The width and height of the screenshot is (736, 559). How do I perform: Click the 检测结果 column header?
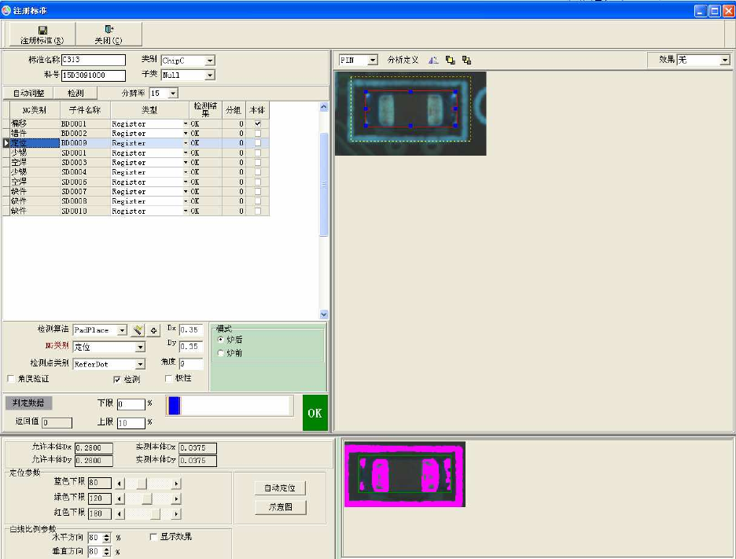(x=205, y=110)
